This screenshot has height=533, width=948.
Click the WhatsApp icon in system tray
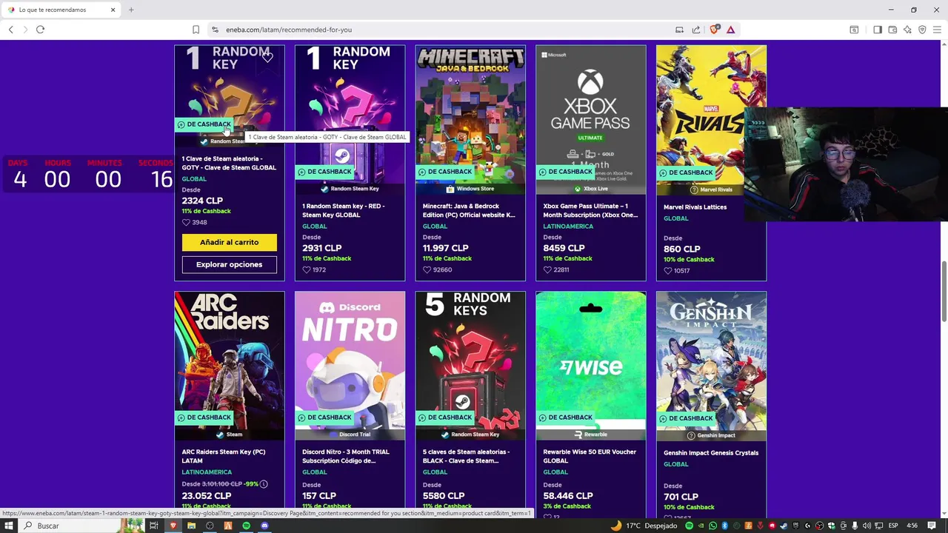(x=712, y=526)
